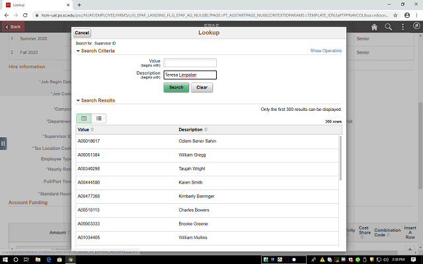The width and height of the screenshot is (423, 264).
Task: Focus the Value search field
Action: [x=190, y=63]
